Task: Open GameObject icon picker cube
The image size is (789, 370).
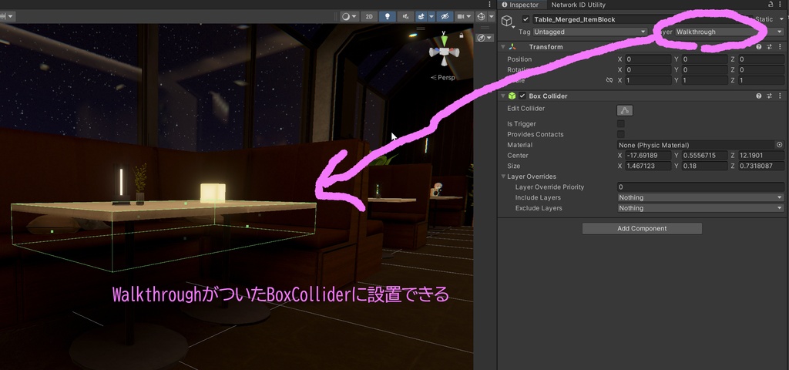Action: 507,21
